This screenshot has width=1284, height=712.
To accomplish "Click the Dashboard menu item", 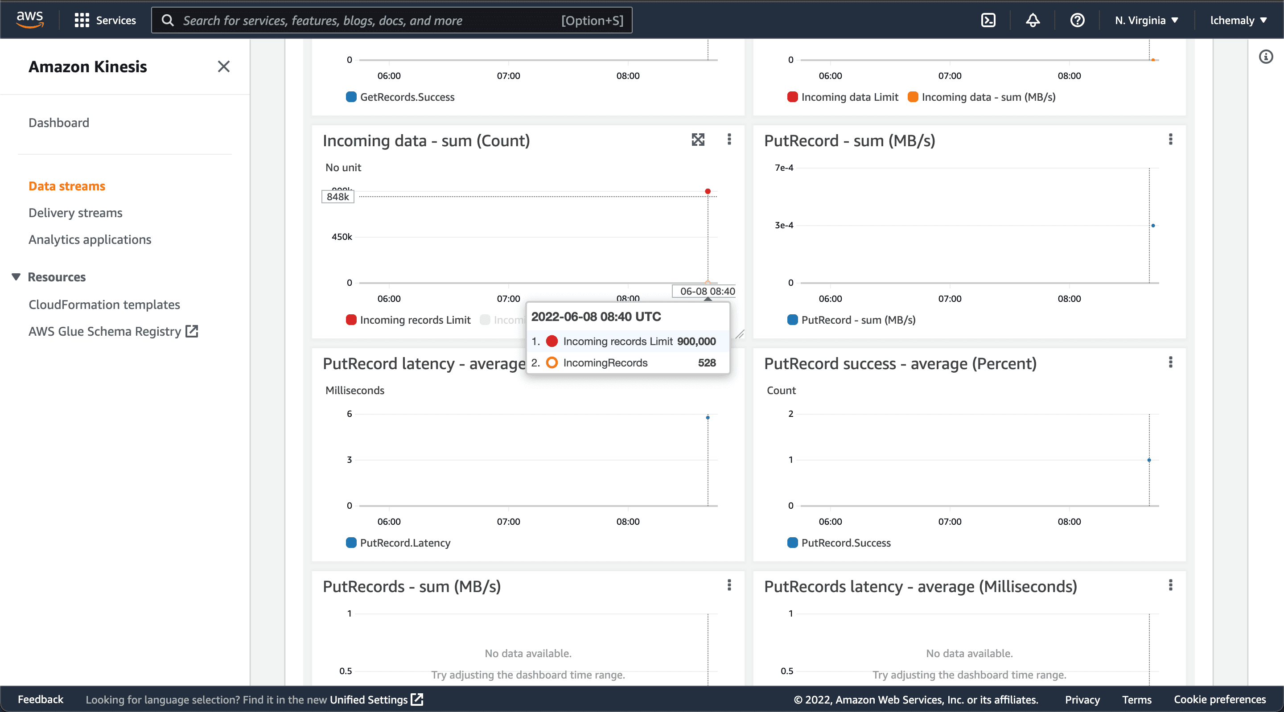I will coord(59,122).
